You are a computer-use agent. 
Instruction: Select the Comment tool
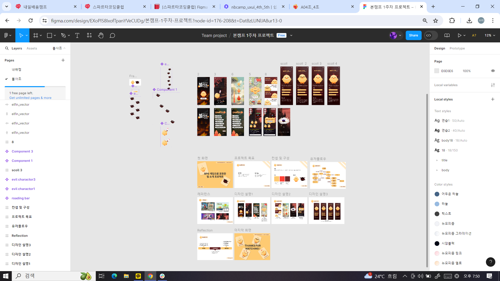pos(112,35)
